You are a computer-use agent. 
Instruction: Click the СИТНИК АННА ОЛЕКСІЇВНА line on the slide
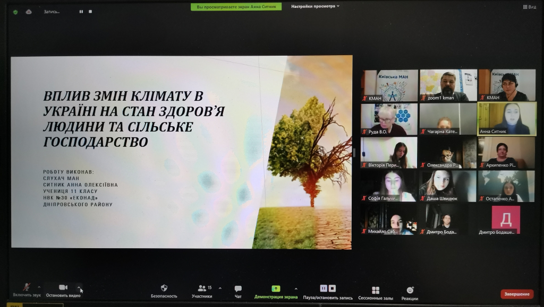(81, 185)
